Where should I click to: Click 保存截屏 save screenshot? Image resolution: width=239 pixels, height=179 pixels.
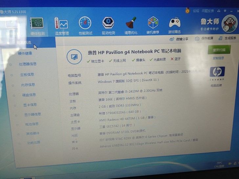204,38
